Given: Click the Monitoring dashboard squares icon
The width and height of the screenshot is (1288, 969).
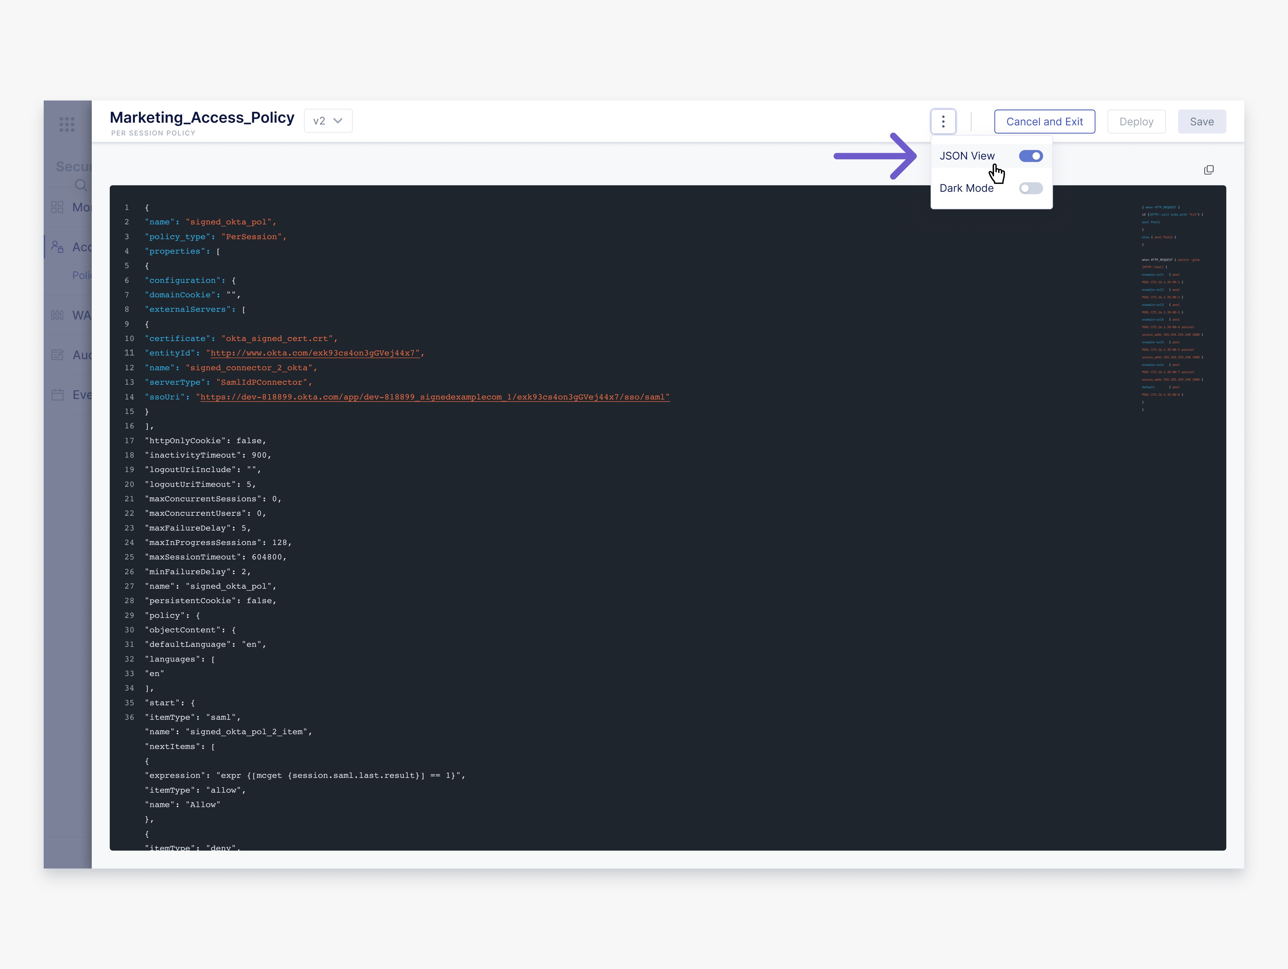Looking at the screenshot, I should [57, 207].
